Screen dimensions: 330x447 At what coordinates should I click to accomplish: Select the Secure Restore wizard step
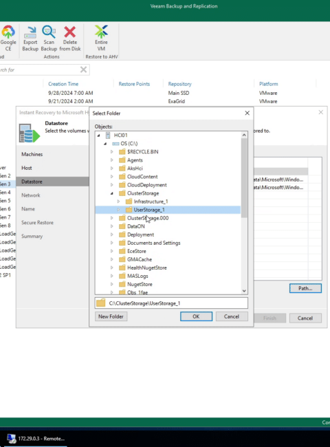pyautogui.click(x=37, y=223)
